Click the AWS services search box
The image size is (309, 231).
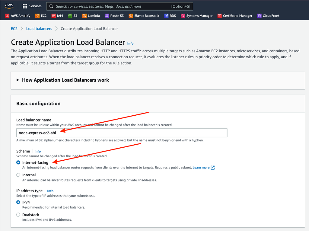(x=119, y=6)
